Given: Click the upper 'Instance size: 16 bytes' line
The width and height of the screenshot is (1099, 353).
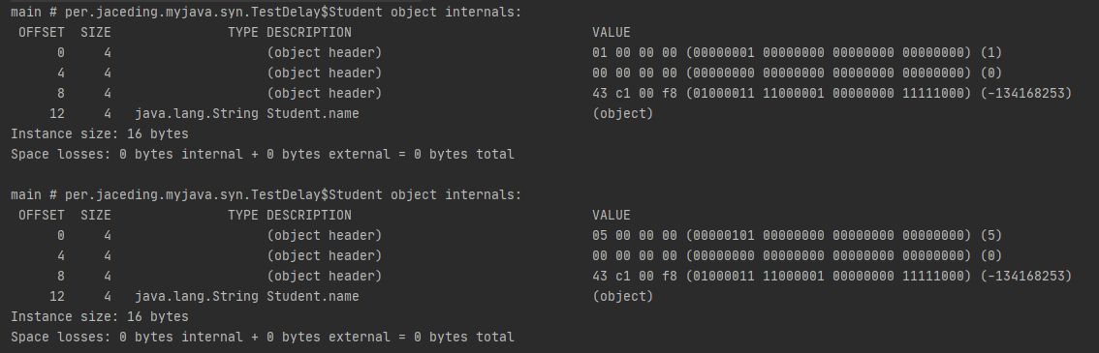Looking at the screenshot, I should (100, 133).
